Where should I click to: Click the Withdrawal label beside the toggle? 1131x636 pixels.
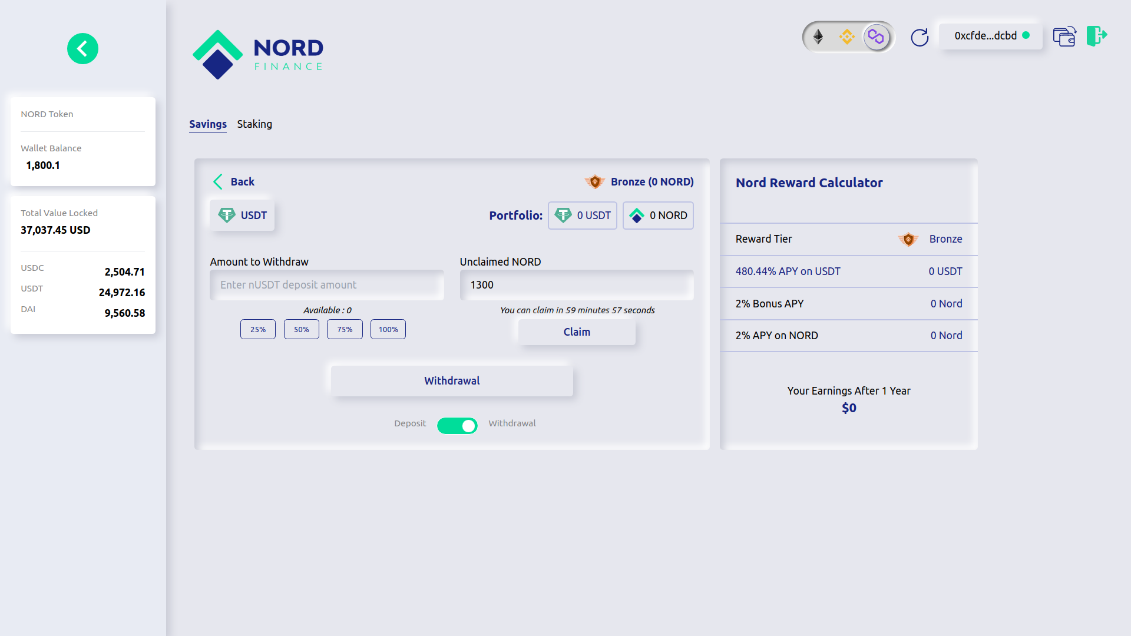(x=512, y=423)
